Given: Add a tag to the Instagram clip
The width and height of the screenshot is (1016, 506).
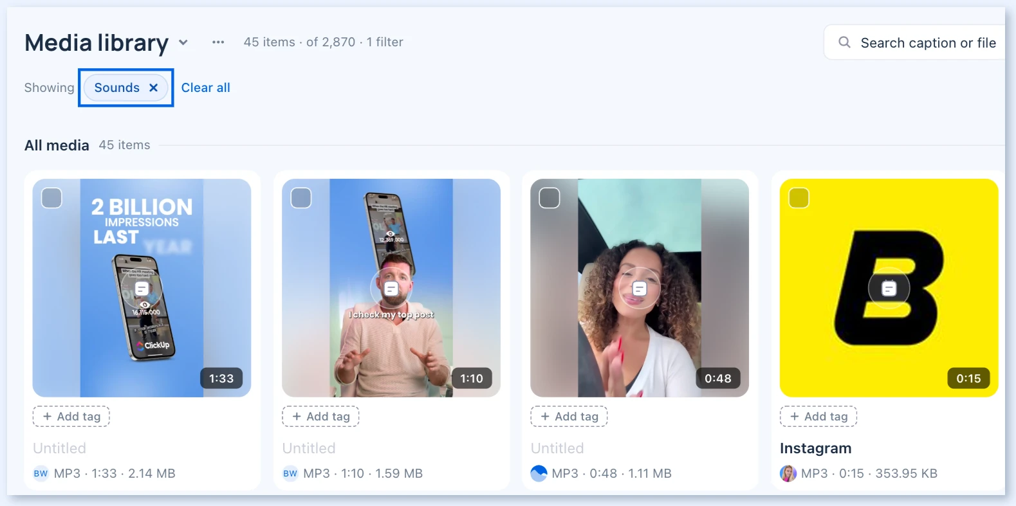Looking at the screenshot, I should (818, 417).
